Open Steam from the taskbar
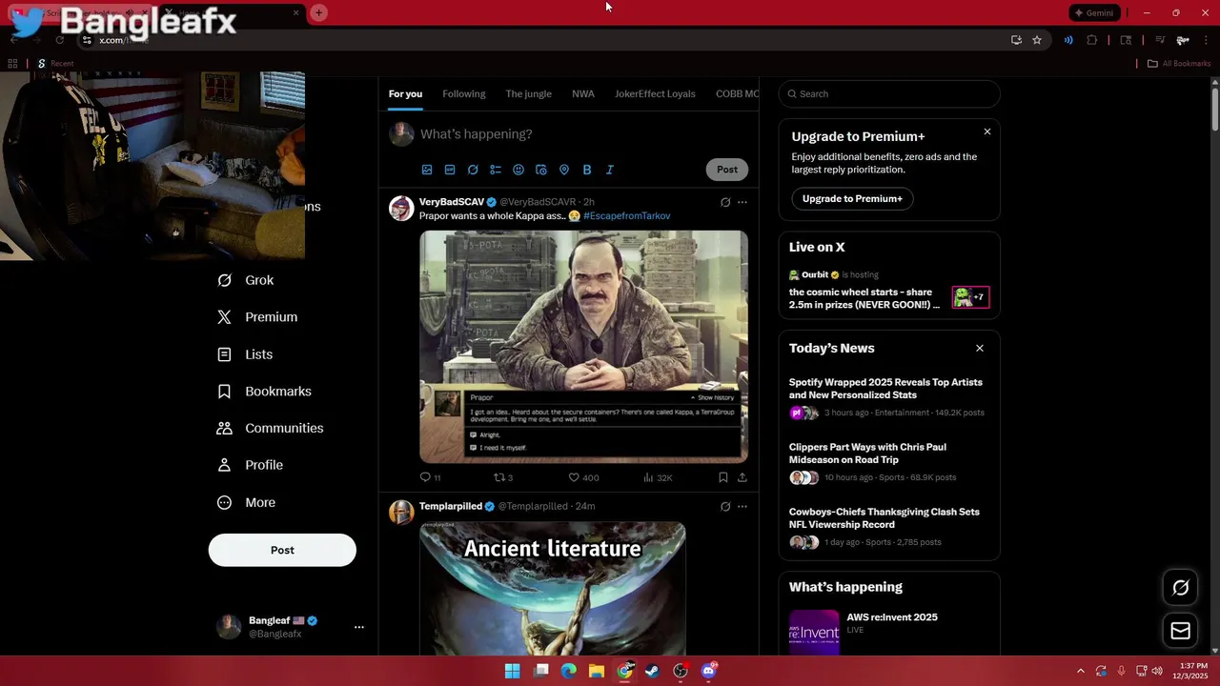The height and width of the screenshot is (686, 1220). [x=652, y=671]
